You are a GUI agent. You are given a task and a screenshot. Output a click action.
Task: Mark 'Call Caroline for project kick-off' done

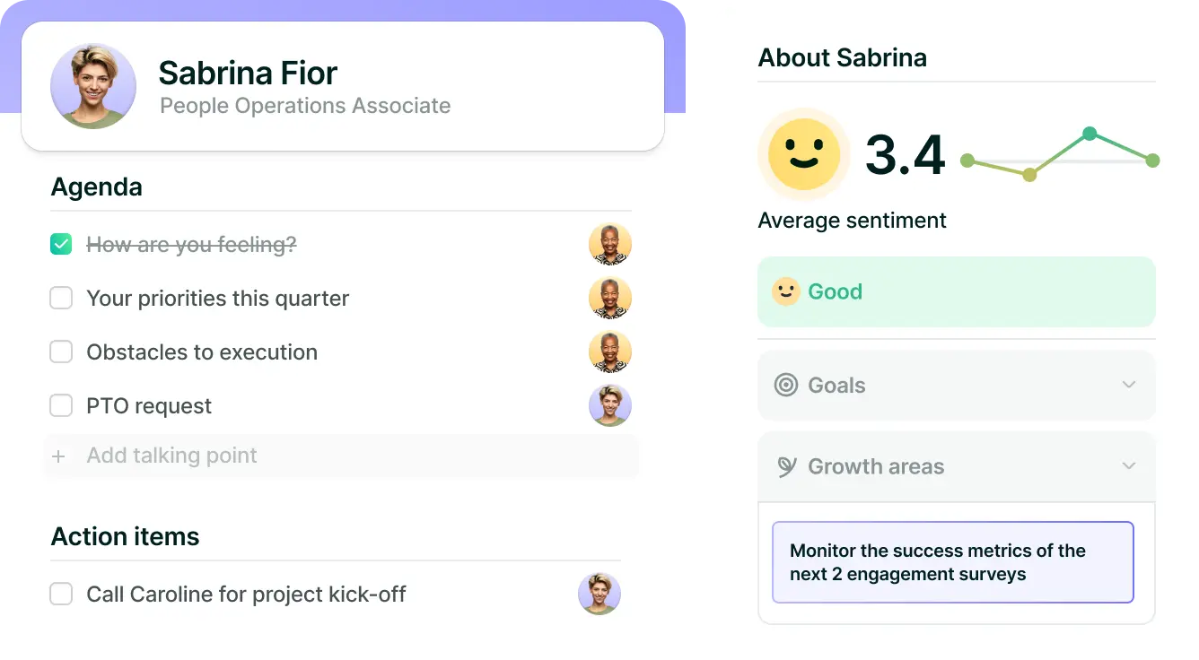(61, 594)
